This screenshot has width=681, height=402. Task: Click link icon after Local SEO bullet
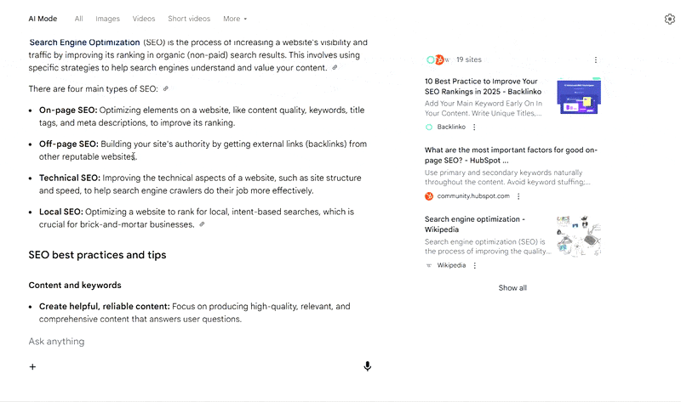tap(202, 225)
